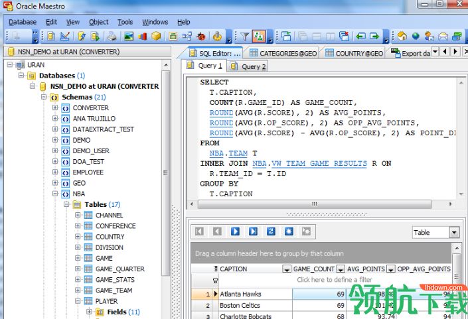Click the lightning script execute icon
The image size is (468, 319).
coord(82,36)
